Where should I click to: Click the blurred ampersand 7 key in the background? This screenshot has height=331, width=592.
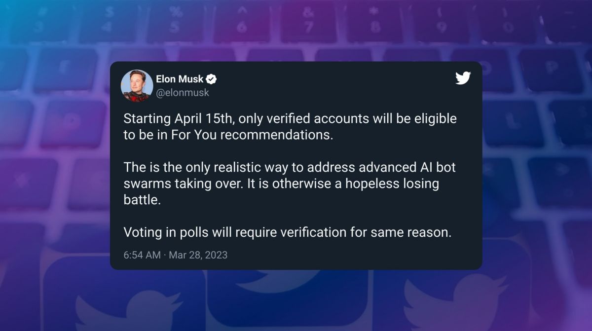pos(307,22)
